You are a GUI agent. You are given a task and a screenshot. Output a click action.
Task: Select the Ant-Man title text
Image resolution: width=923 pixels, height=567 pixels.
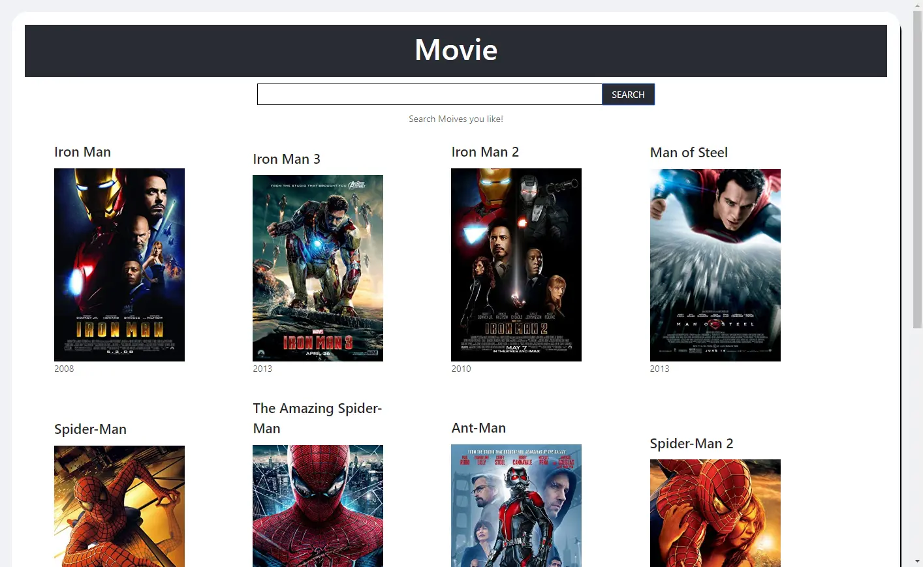pyautogui.click(x=478, y=428)
